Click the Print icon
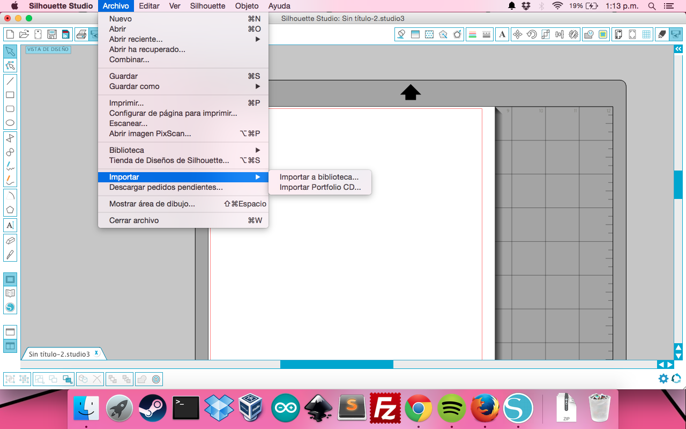 [x=81, y=34]
